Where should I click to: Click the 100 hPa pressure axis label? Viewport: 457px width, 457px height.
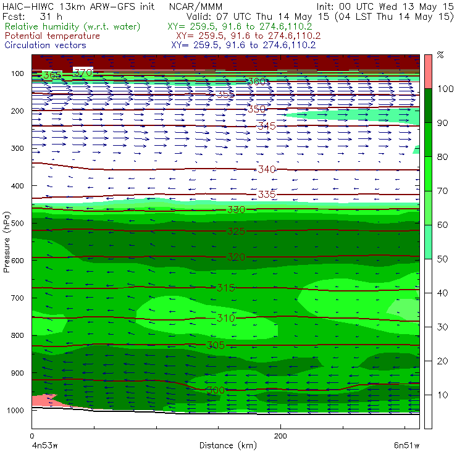[17, 73]
